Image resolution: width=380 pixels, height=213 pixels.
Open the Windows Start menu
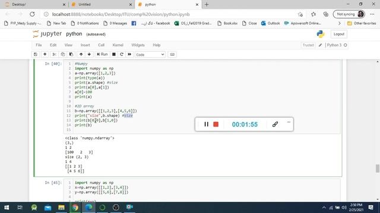click(7, 207)
